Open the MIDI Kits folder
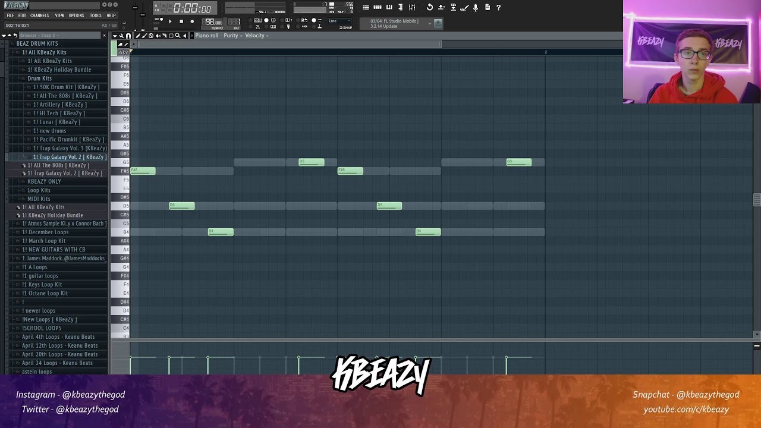The height and width of the screenshot is (428, 761). (x=39, y=199)
